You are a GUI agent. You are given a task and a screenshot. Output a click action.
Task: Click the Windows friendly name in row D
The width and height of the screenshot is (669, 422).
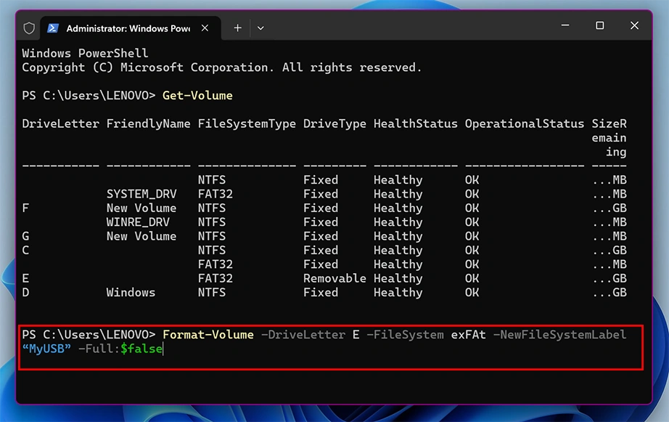(x=131, y=293)
